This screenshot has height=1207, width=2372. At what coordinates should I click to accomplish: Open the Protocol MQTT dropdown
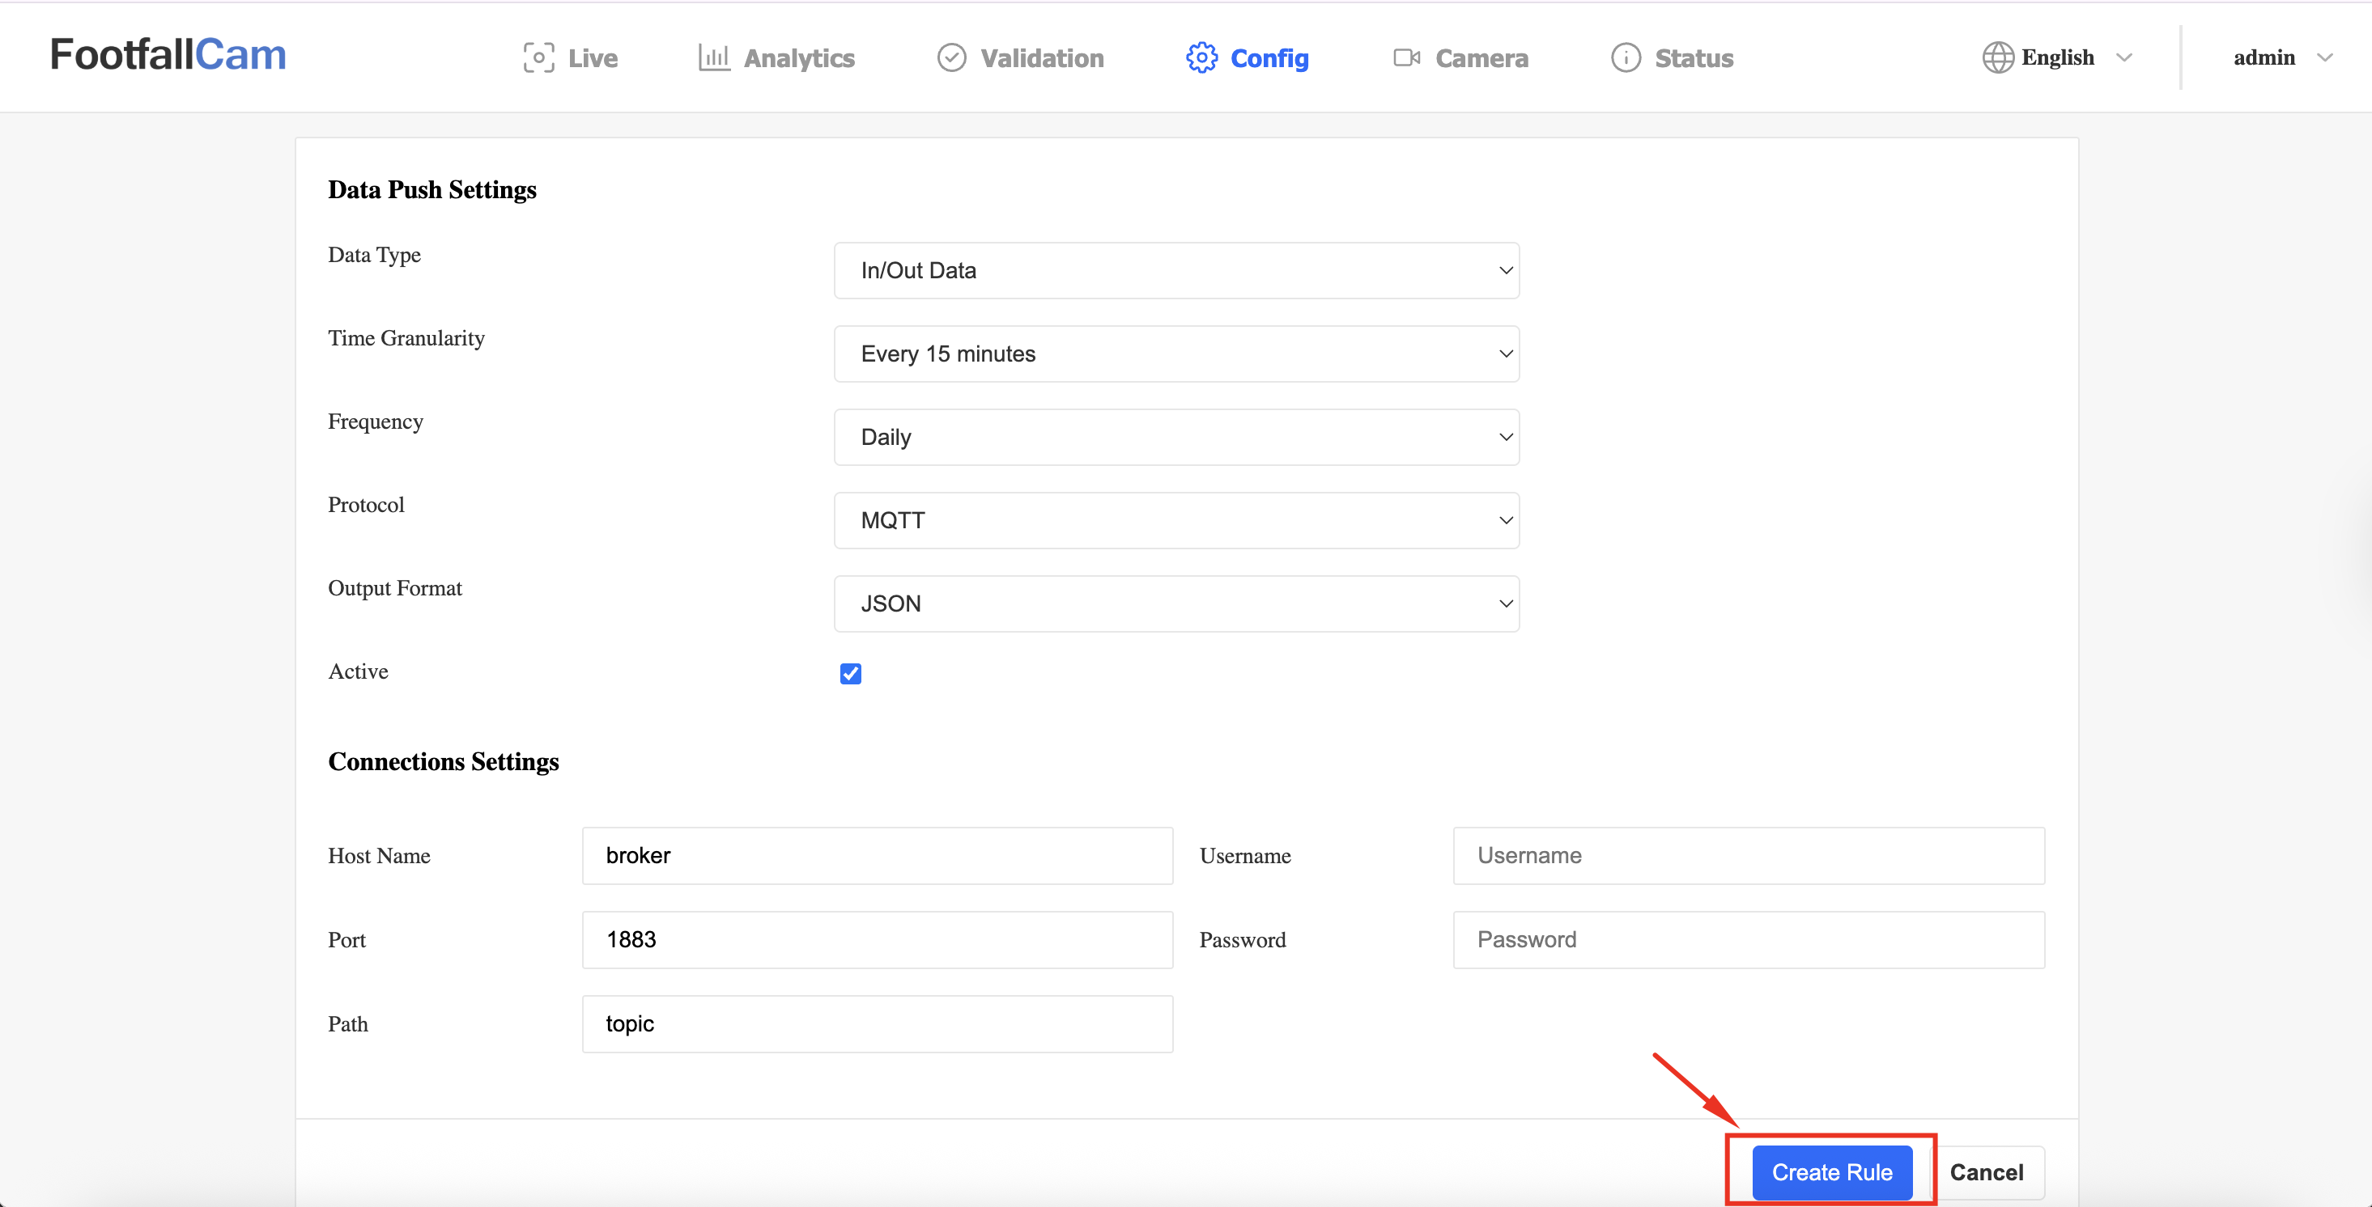pos(1175,521)
